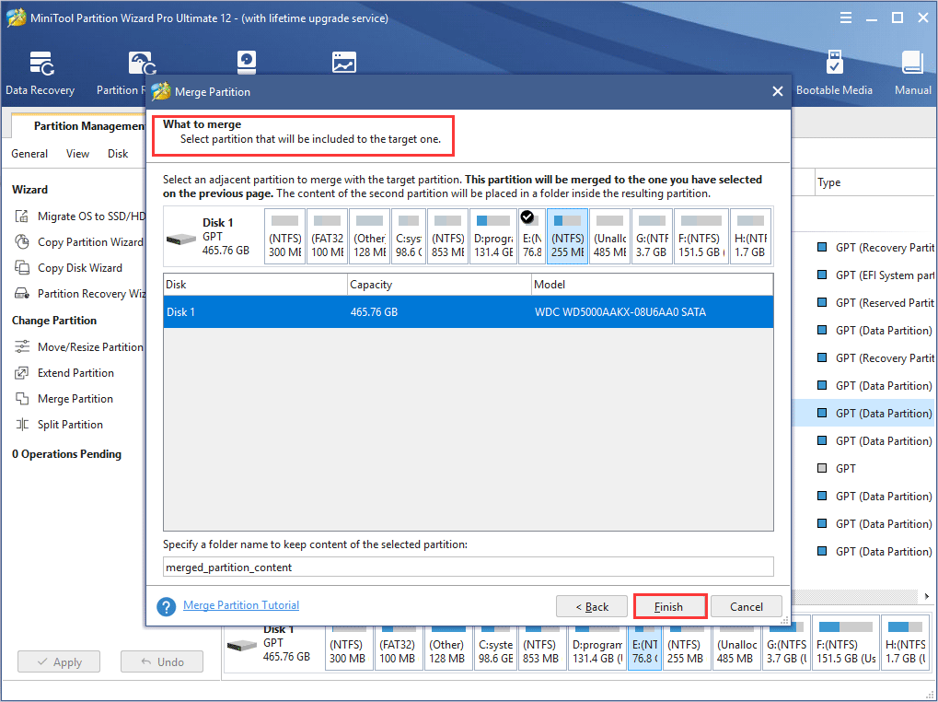Select the 255 MB NTFS partition in dialog
Image resolution: width=938 pixels, height=702 pixels.
pyautogui.click(x=567, y=237)
